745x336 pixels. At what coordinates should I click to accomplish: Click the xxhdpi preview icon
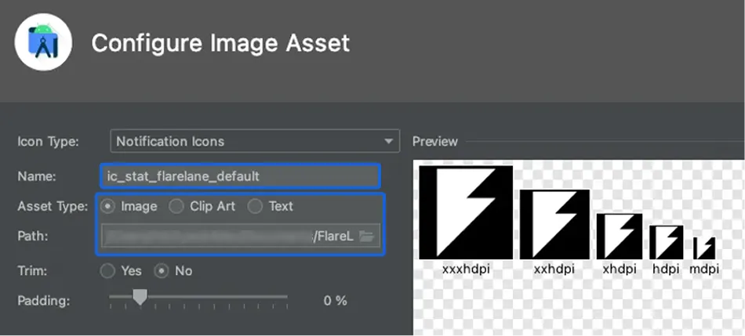(x=554, y=225)
